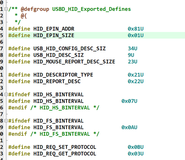Click HID_FS_BINTERVAL on the #ifndef line

click(x=58, y=121)
